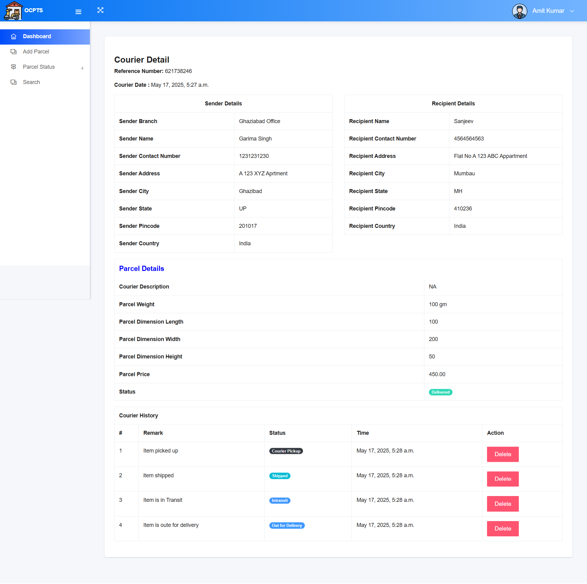Click the Courier History heading
Viewport: 587px width, 584px height.
pos(138,416)
